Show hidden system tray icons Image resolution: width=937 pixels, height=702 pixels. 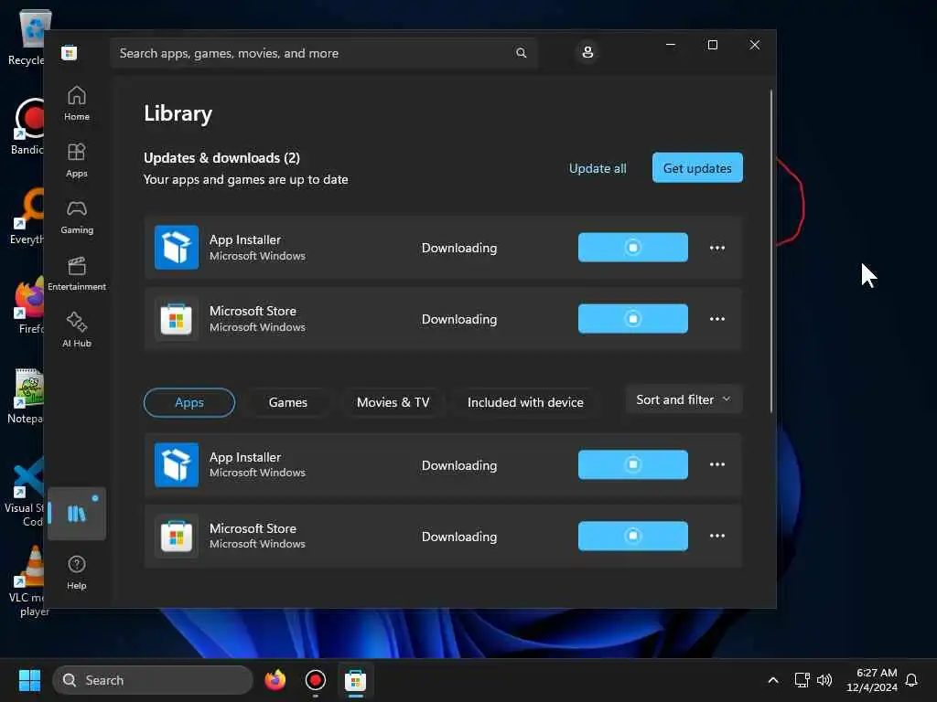[x=772, y=680]
